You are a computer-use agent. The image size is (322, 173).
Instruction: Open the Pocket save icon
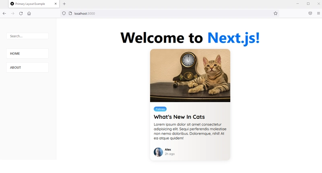point(310,13)
